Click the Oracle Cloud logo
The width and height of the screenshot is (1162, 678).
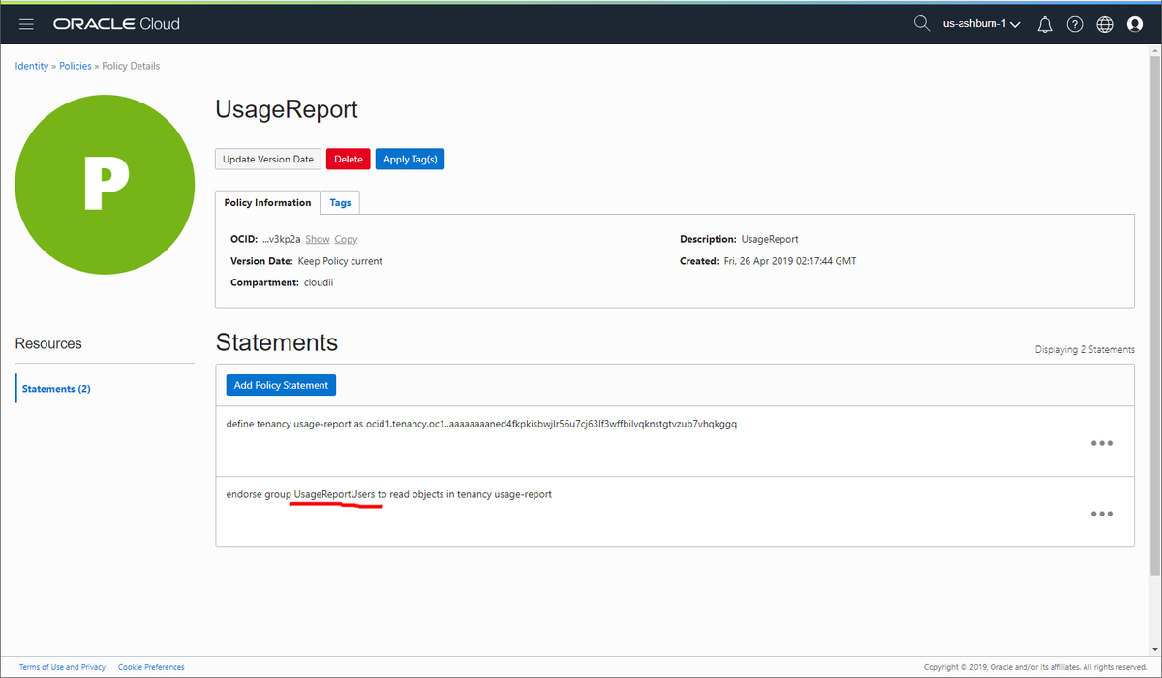[x=116, y=24]
